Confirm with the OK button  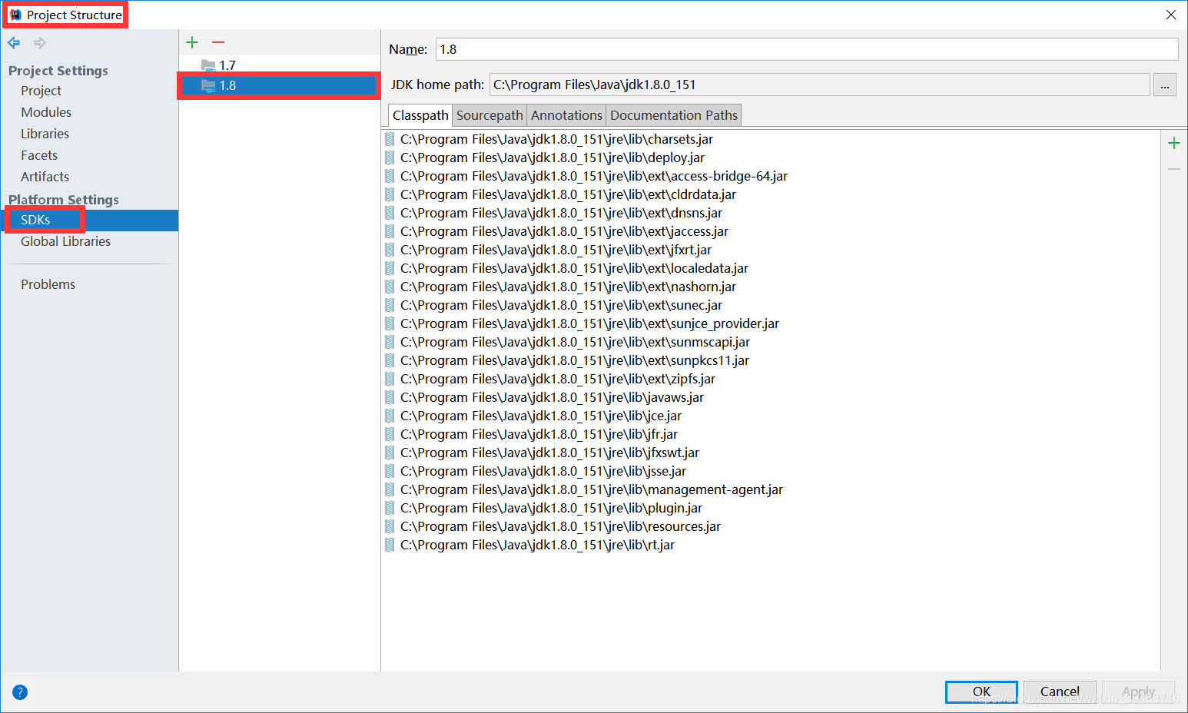tap(981, 691)
